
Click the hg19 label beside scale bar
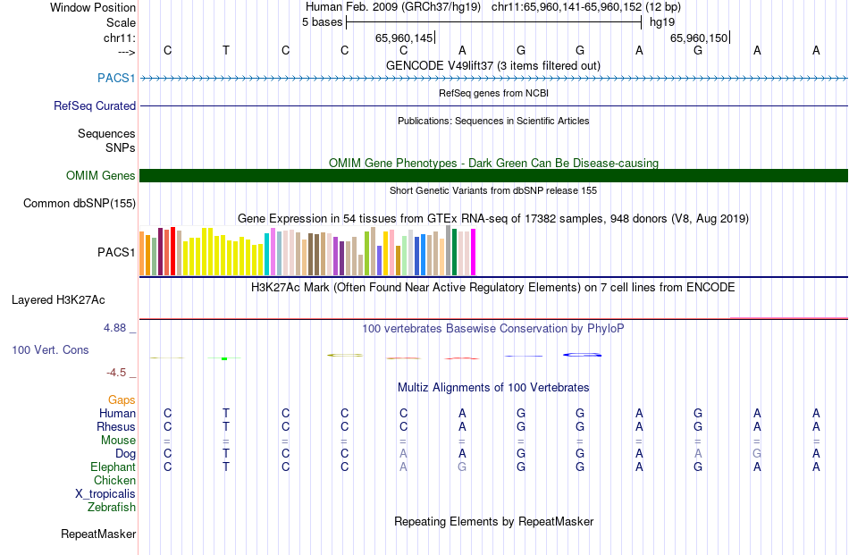click(662, 22)
